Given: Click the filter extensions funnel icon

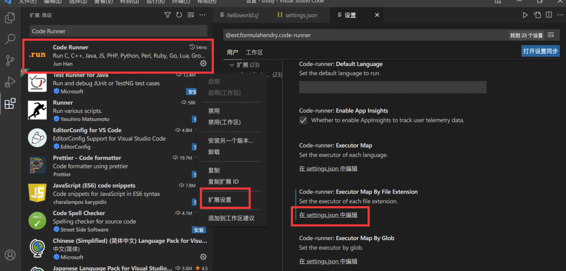Looking at the screenshot, I should 168,15.
